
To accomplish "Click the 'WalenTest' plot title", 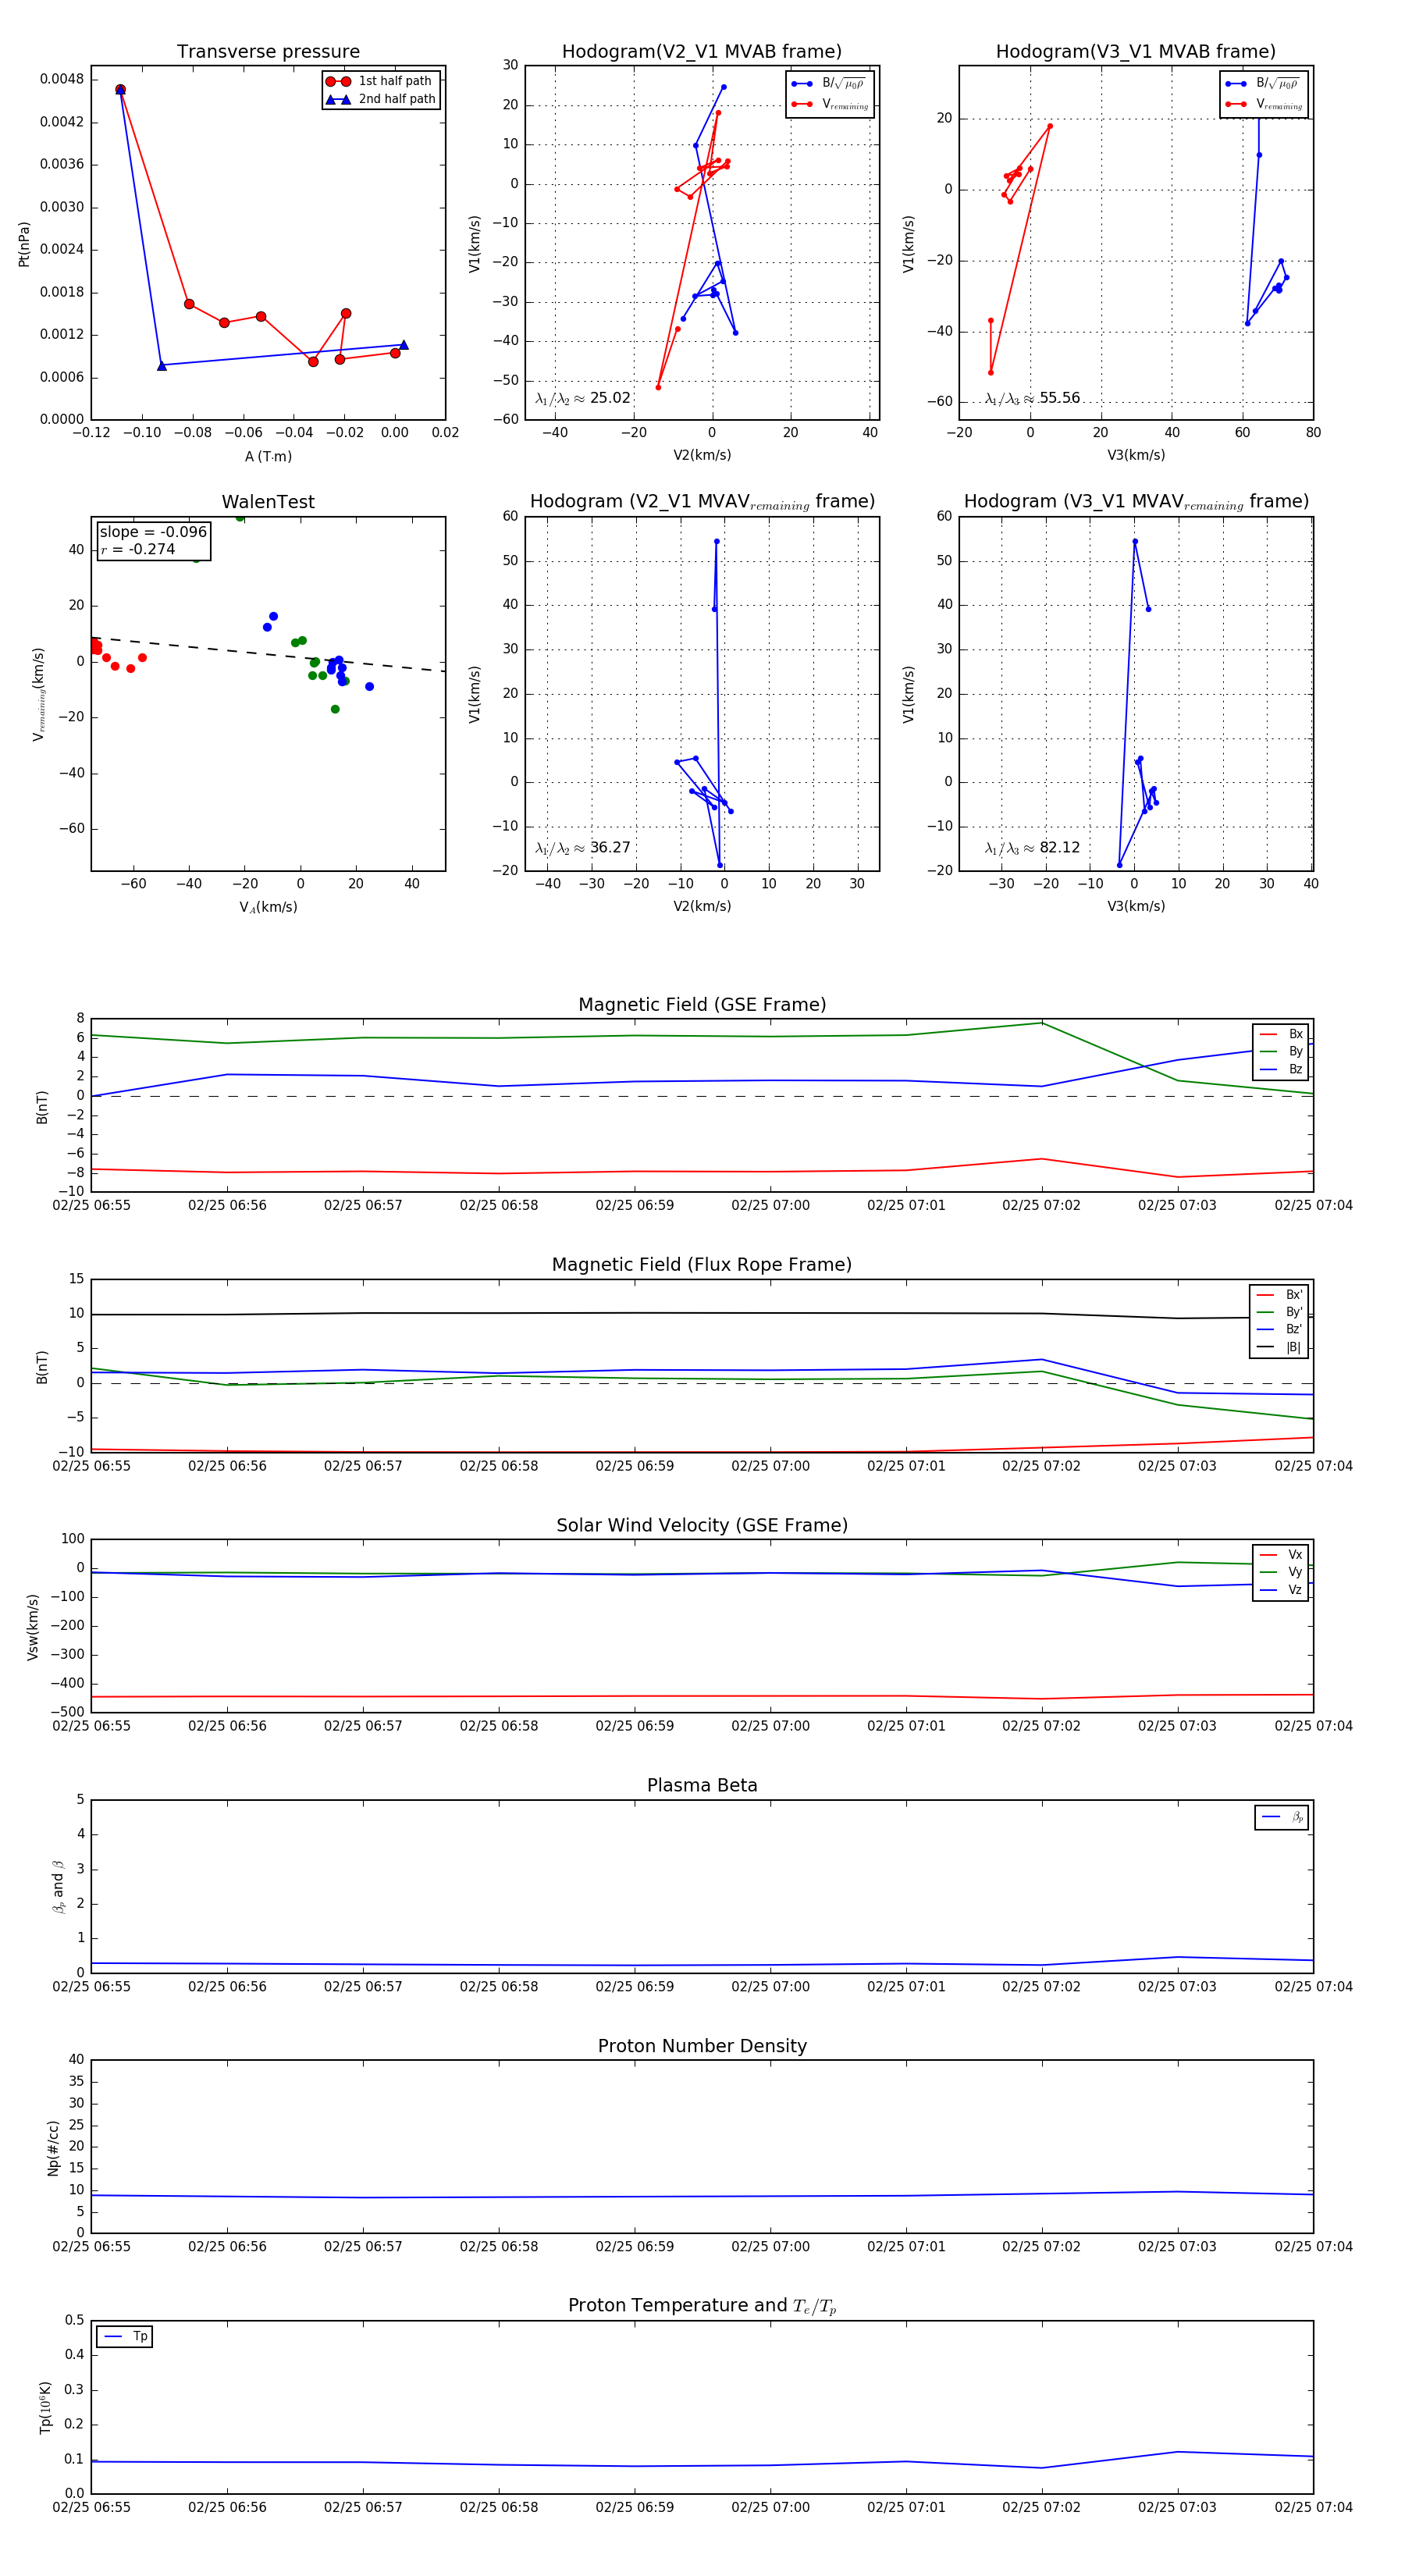I will (268, 502).
